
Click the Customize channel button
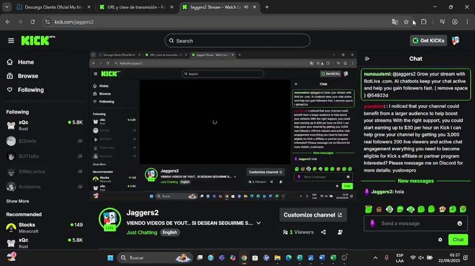tap(313, 215)
